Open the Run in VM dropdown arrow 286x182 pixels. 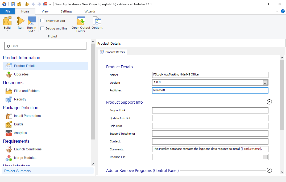[x=34, y=31]
